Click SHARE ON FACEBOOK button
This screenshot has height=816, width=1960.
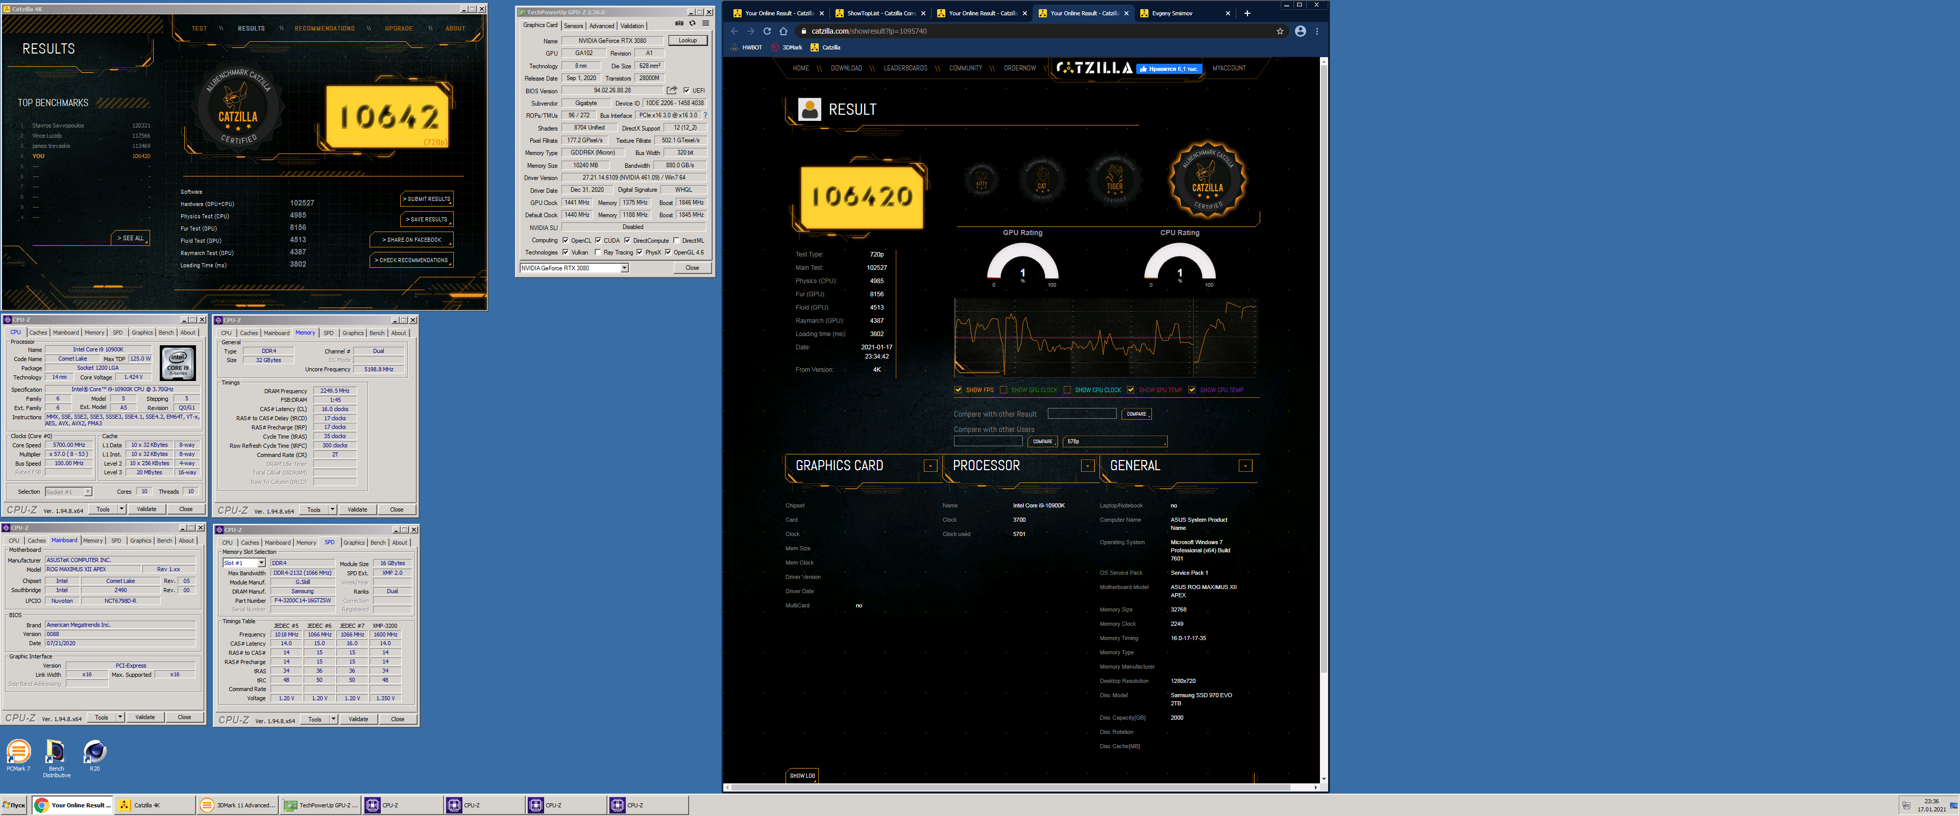411,240
